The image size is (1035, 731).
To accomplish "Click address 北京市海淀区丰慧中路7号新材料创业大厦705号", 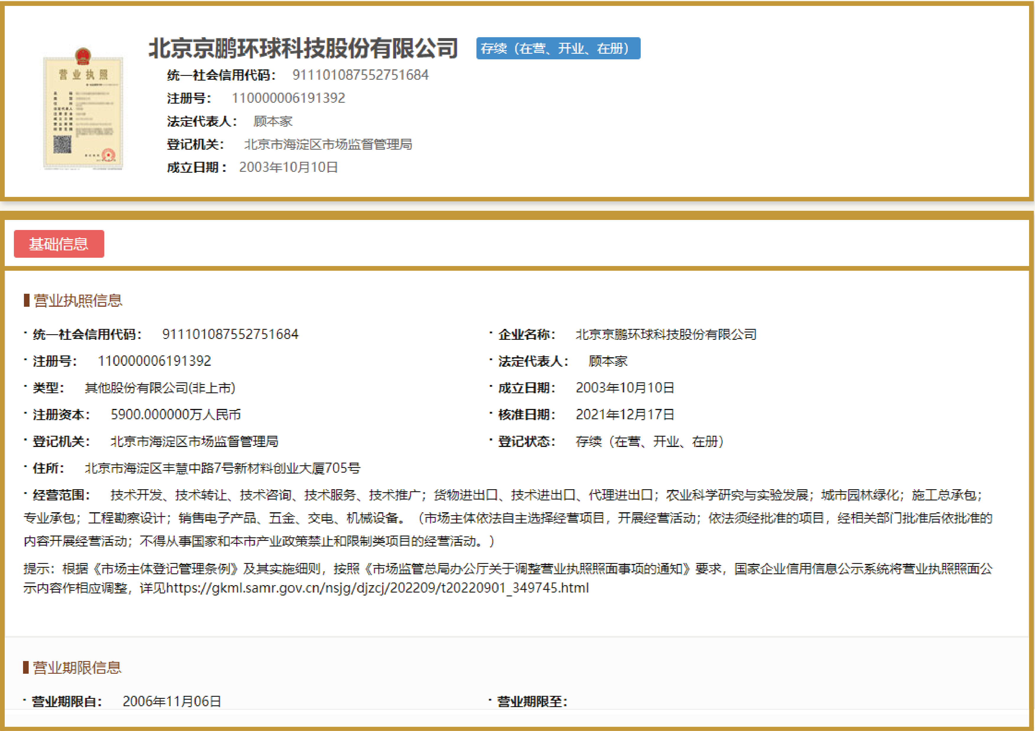I will 223,468.
